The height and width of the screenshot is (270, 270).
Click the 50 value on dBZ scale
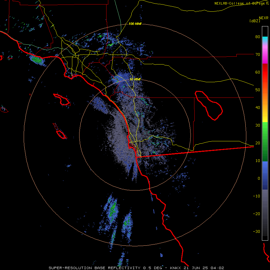click(258, 90)
